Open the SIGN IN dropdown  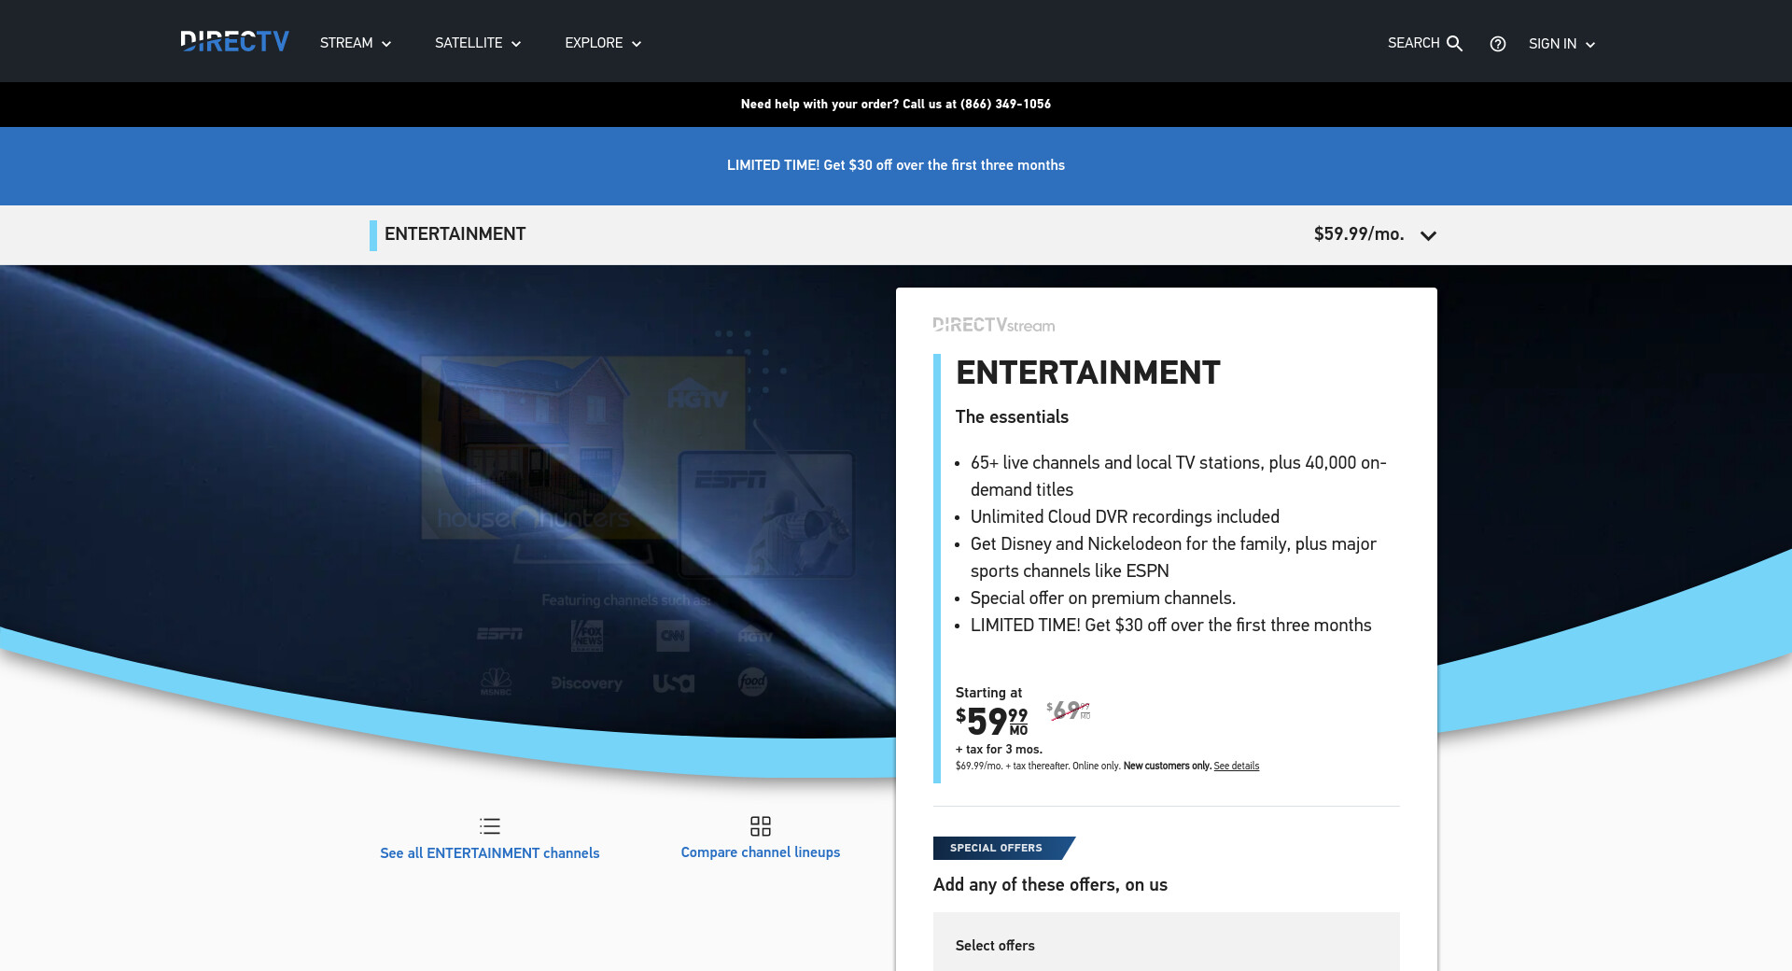click(x=1561, y=44)
